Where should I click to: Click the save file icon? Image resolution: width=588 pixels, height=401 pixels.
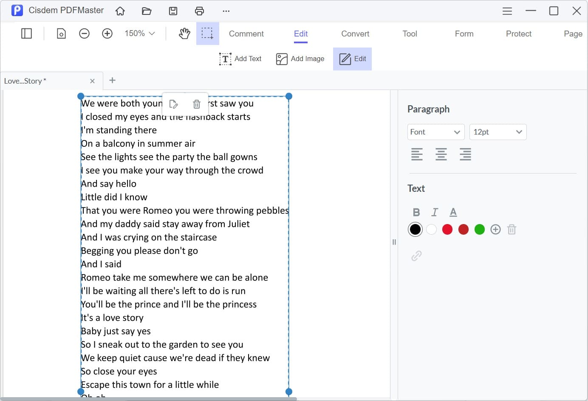(173, 11)
